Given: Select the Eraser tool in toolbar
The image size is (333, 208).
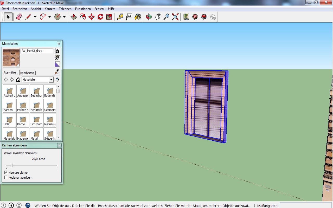Looking at the screenshot, I should point(19,17).
